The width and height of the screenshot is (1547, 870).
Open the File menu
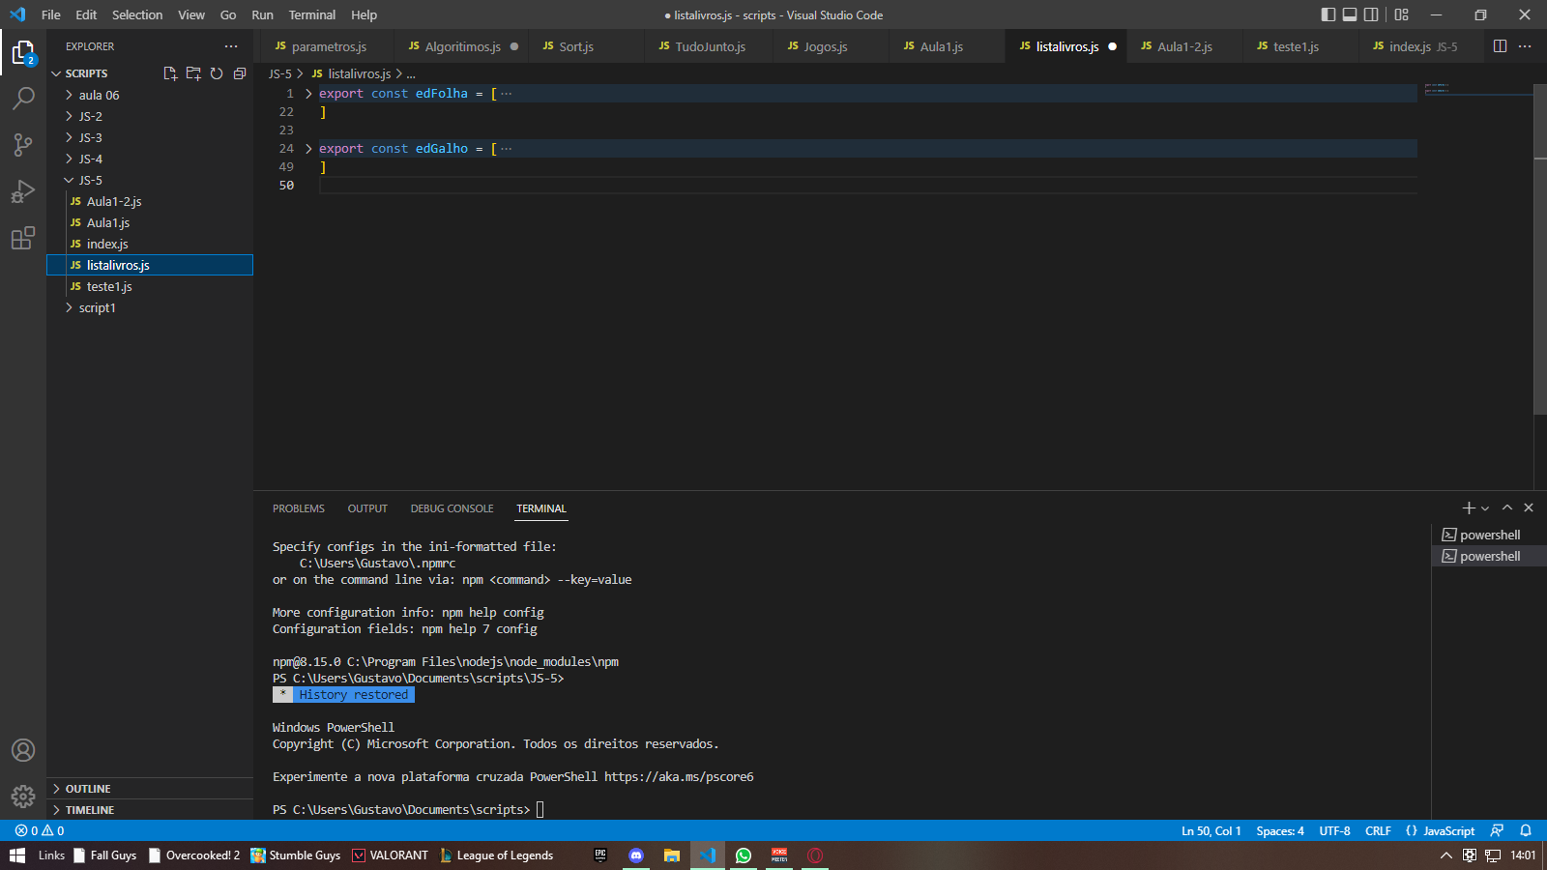pyautogui.click(x=51, y=14)
